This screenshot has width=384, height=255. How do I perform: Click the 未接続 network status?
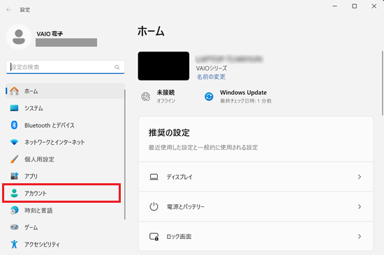(x=165, y=96)
